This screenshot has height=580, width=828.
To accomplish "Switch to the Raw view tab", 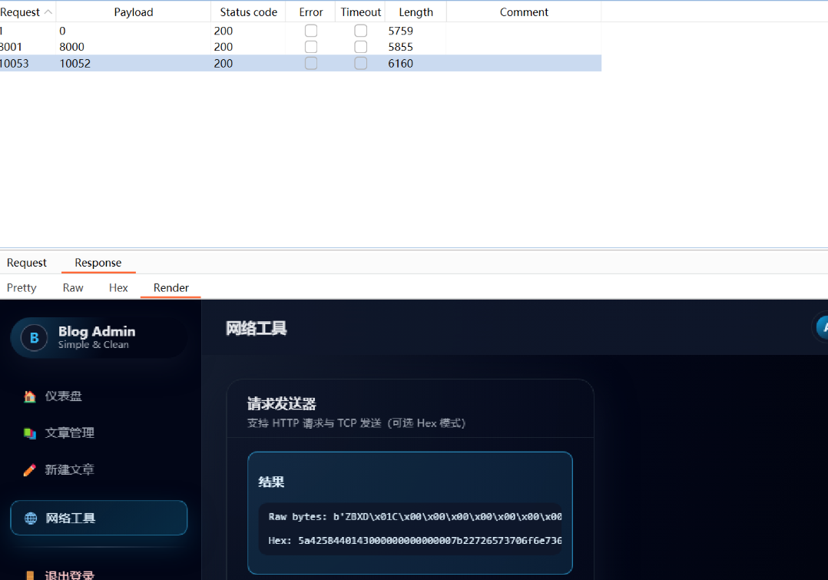I will 73,287.
